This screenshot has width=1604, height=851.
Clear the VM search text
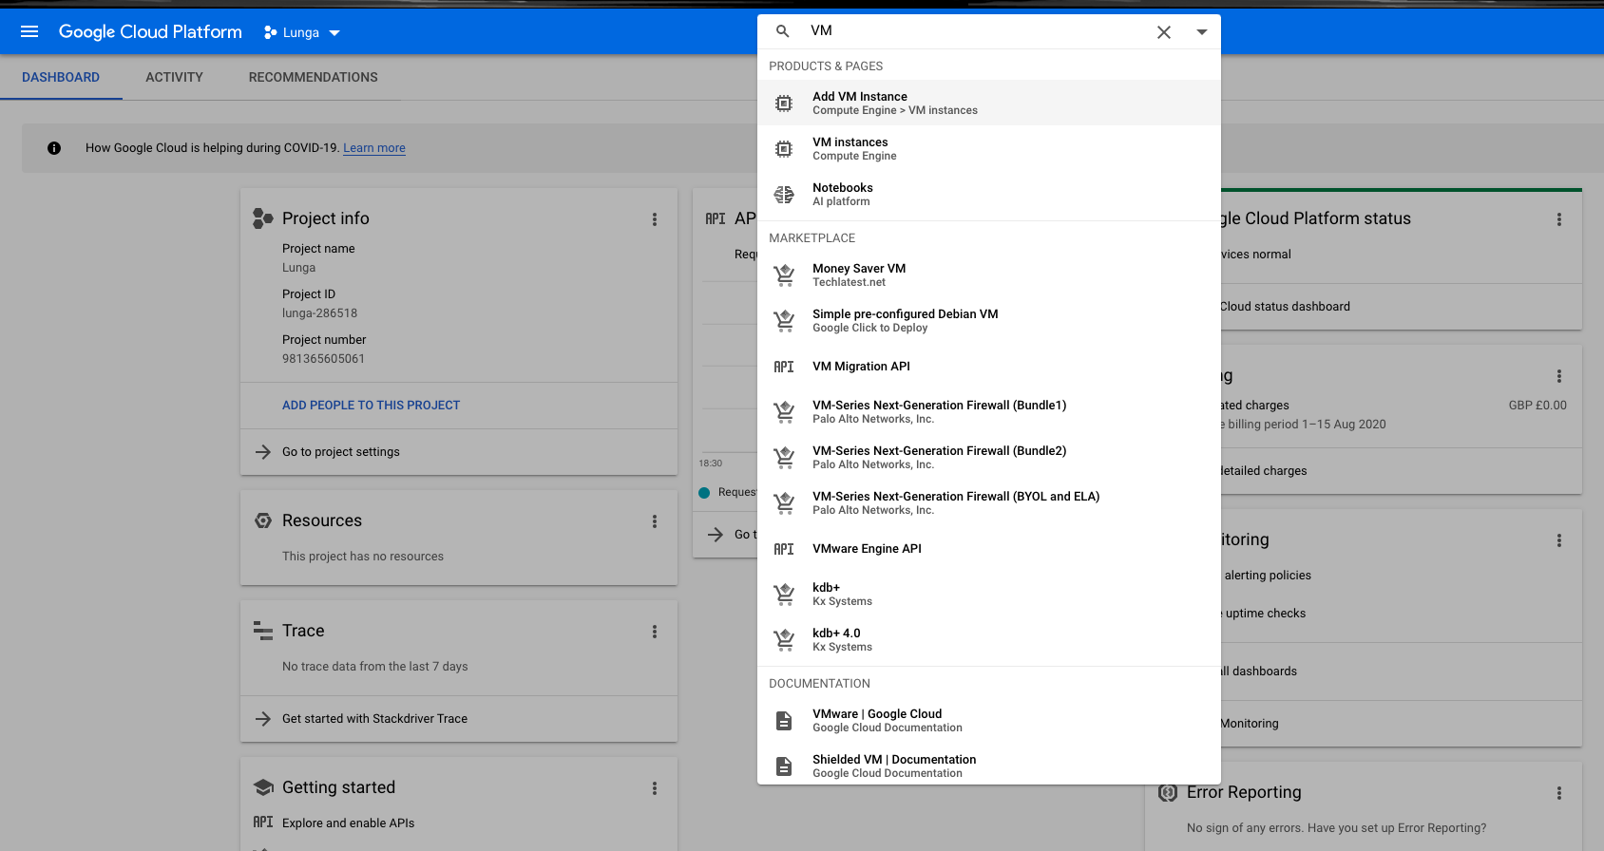click(x=1163, y=32)
